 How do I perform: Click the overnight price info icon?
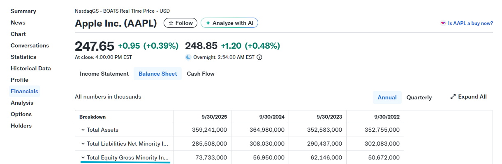259,57
